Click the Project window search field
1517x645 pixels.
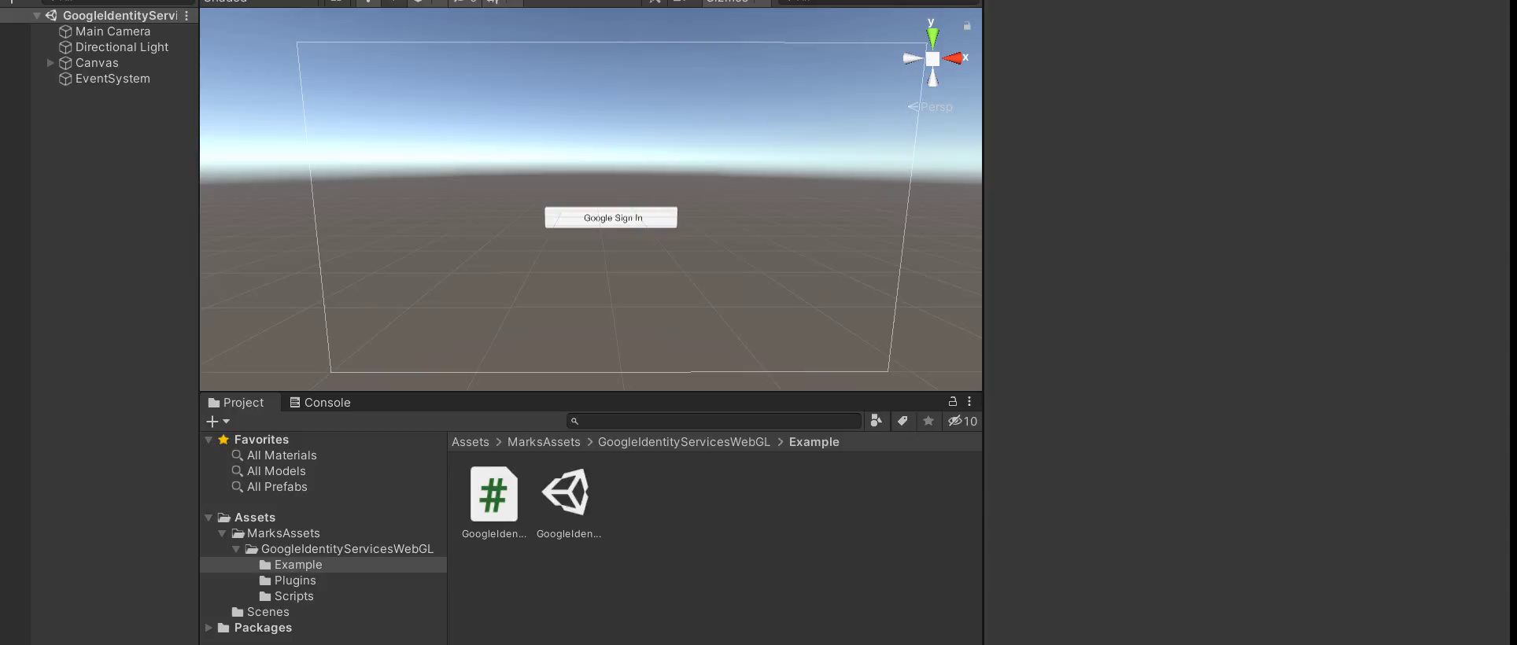[718, 422]
